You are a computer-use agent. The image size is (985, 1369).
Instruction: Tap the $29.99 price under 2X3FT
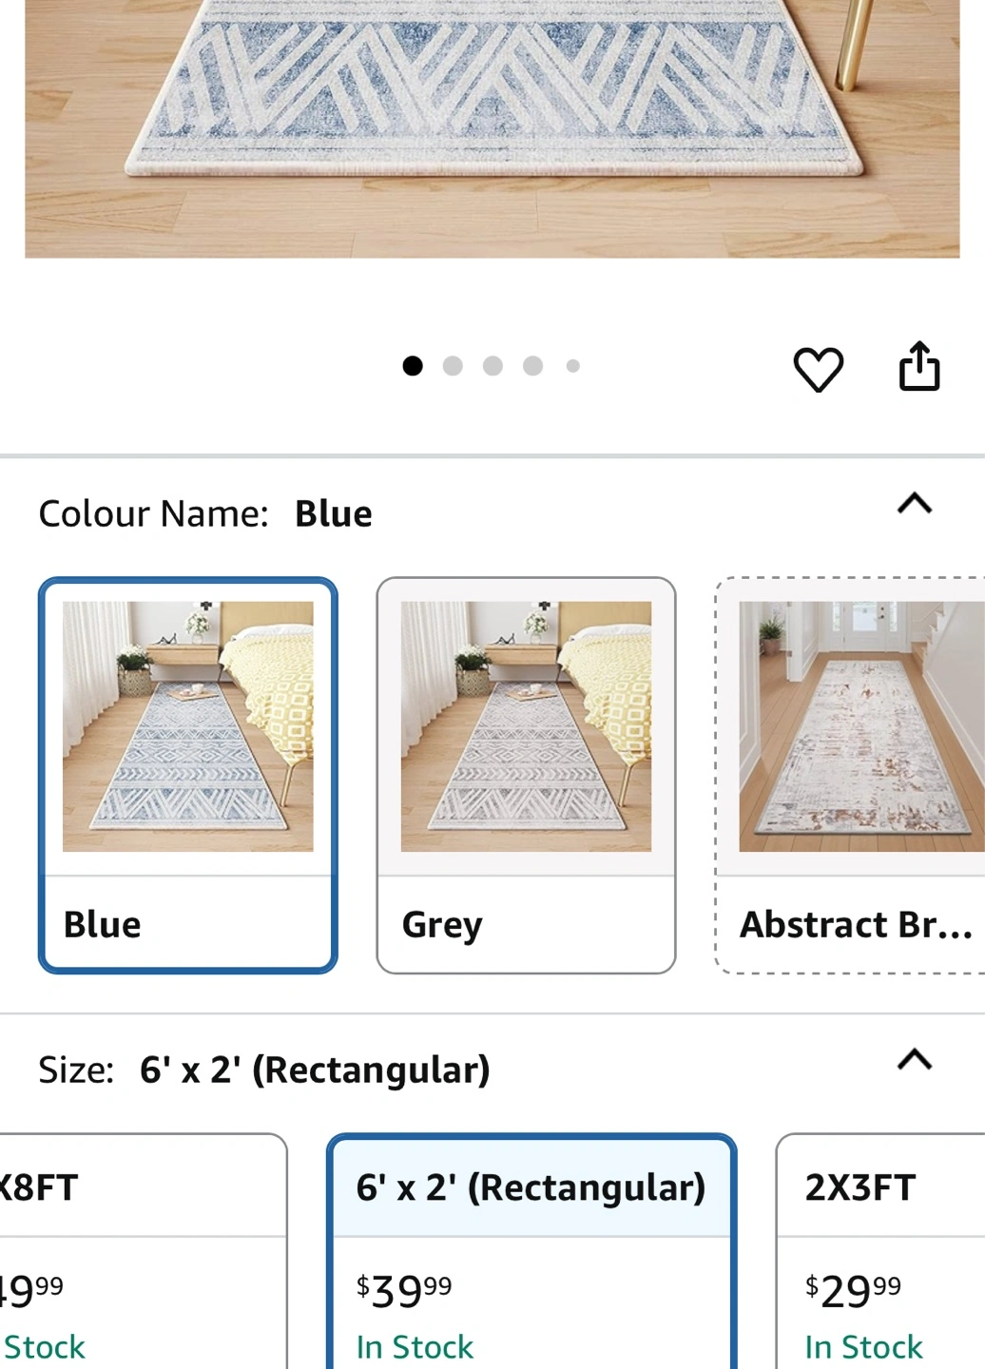853,1291
